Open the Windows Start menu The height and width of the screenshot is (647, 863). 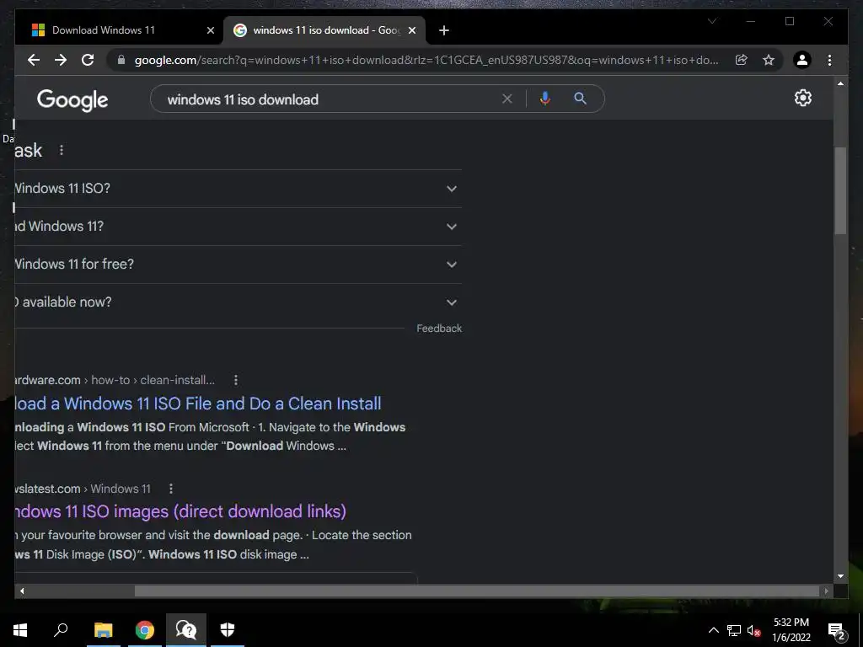pos(20,630)
